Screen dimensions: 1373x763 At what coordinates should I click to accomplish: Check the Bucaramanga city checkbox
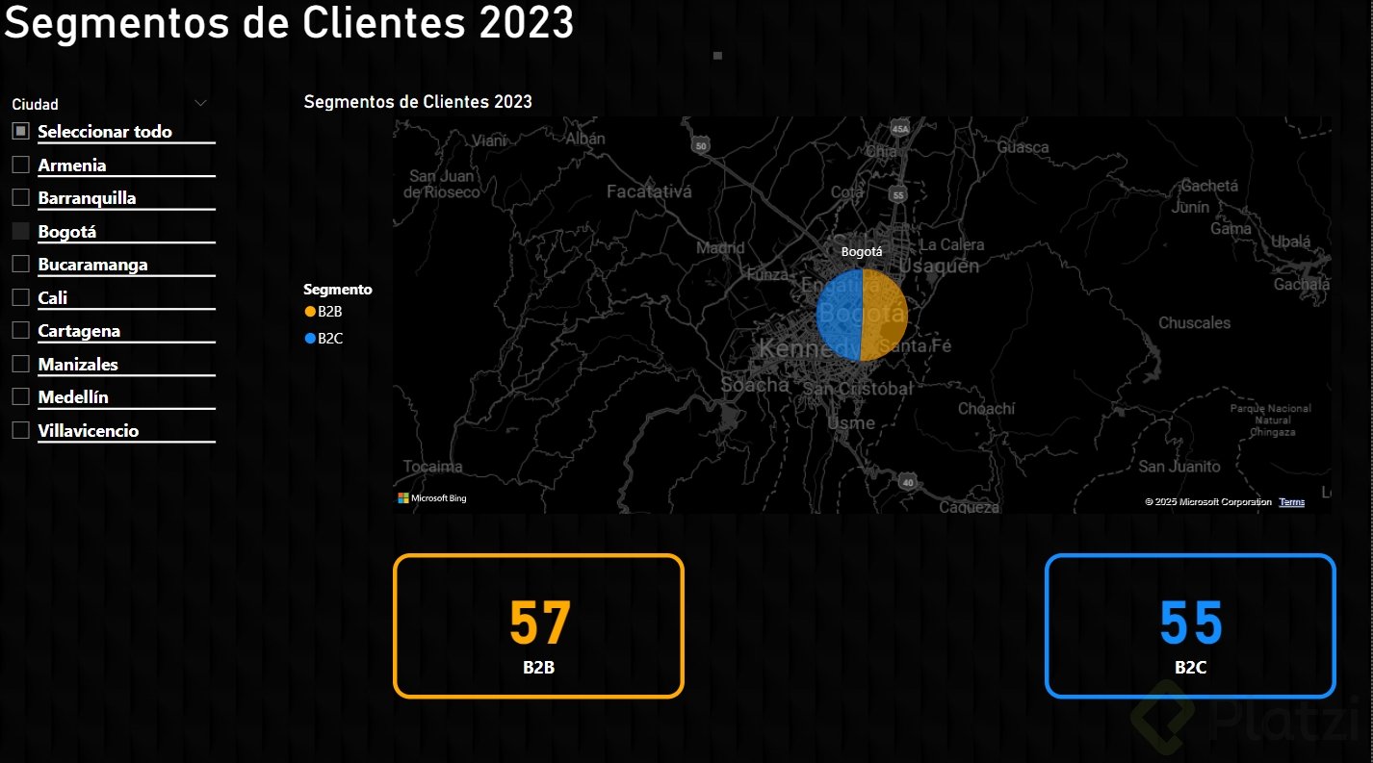(20, 264)
